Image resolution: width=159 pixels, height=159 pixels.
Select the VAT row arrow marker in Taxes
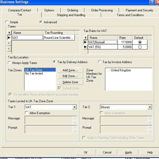10,38
